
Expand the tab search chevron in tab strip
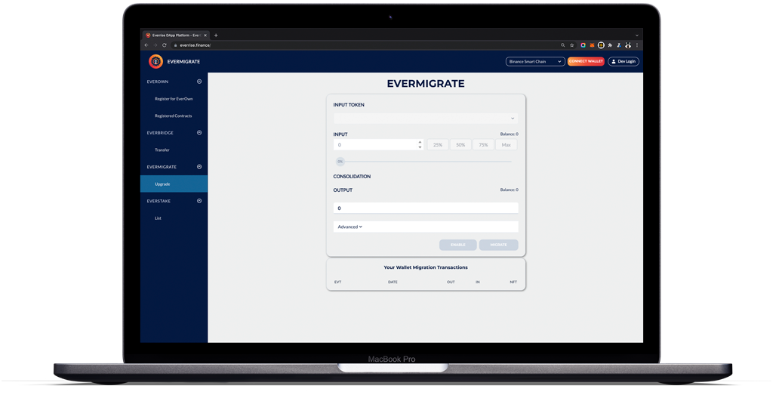click(x=637, y=35)
